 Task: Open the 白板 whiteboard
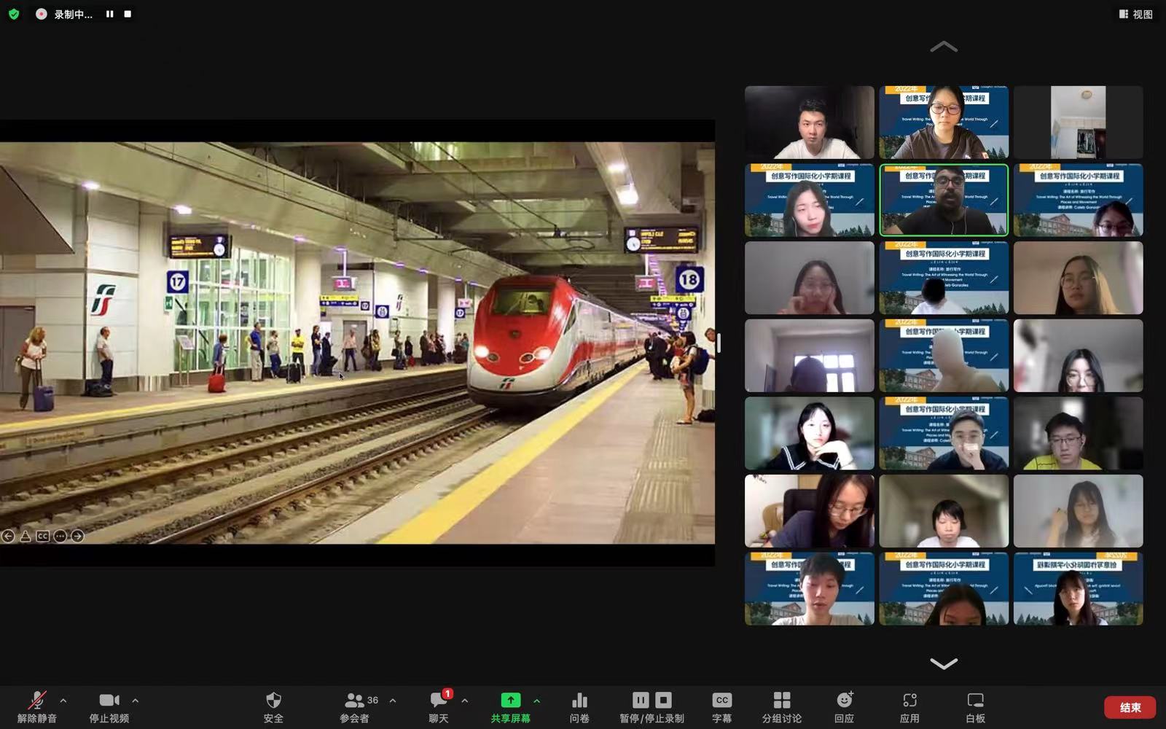[x=975, y=707]
